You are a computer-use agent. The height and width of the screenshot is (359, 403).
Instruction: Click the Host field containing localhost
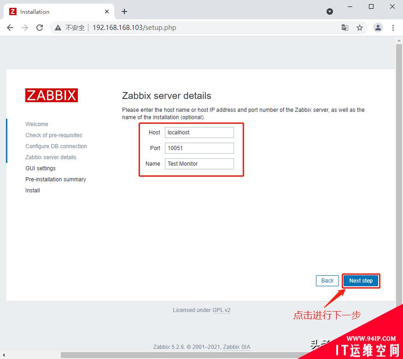[199, 133]
